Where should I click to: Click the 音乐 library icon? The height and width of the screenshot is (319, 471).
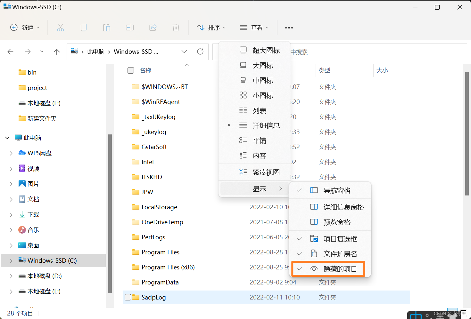point(22,230)
